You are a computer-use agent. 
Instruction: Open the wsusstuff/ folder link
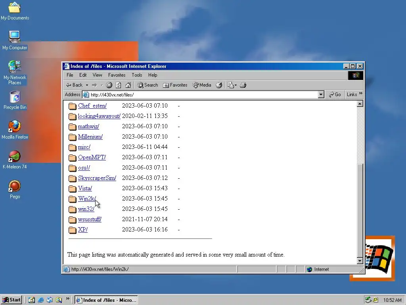[90, 219]
